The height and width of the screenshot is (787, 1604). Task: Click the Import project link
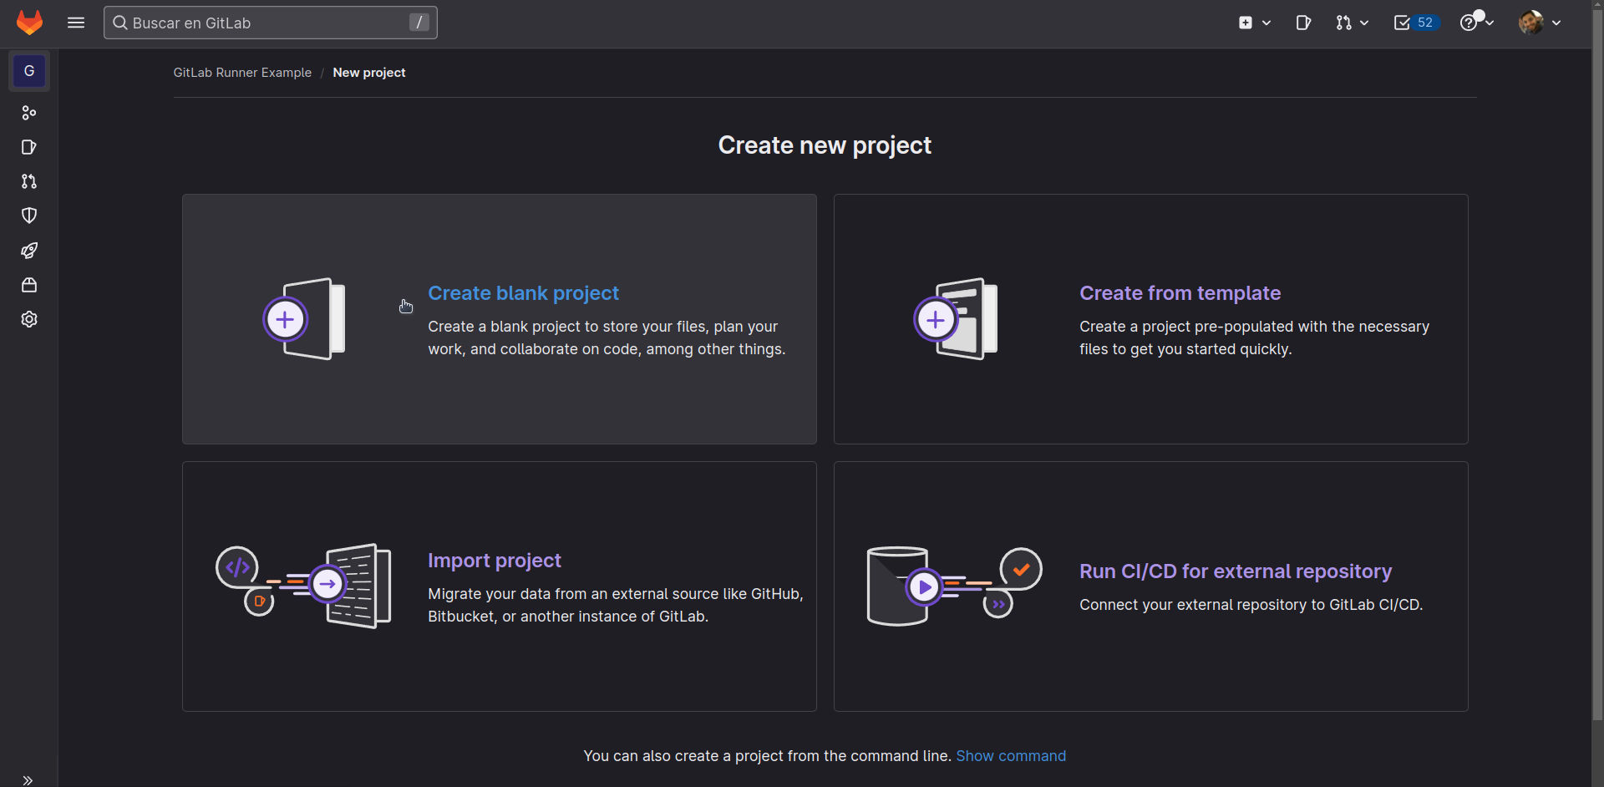tap(495, 561)
